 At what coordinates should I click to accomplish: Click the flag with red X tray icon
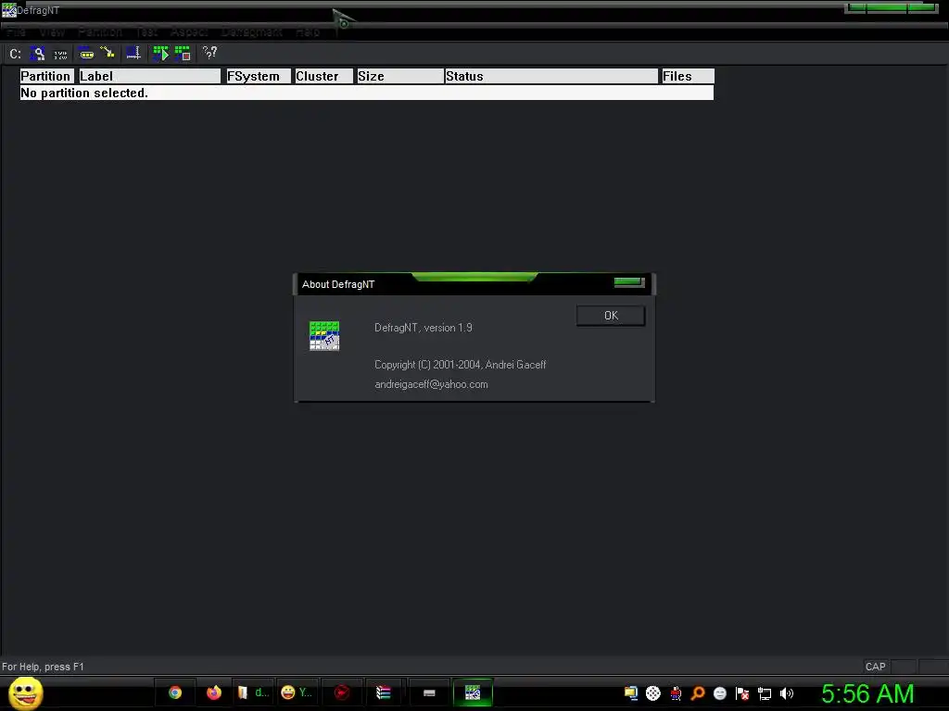(742, 693)
